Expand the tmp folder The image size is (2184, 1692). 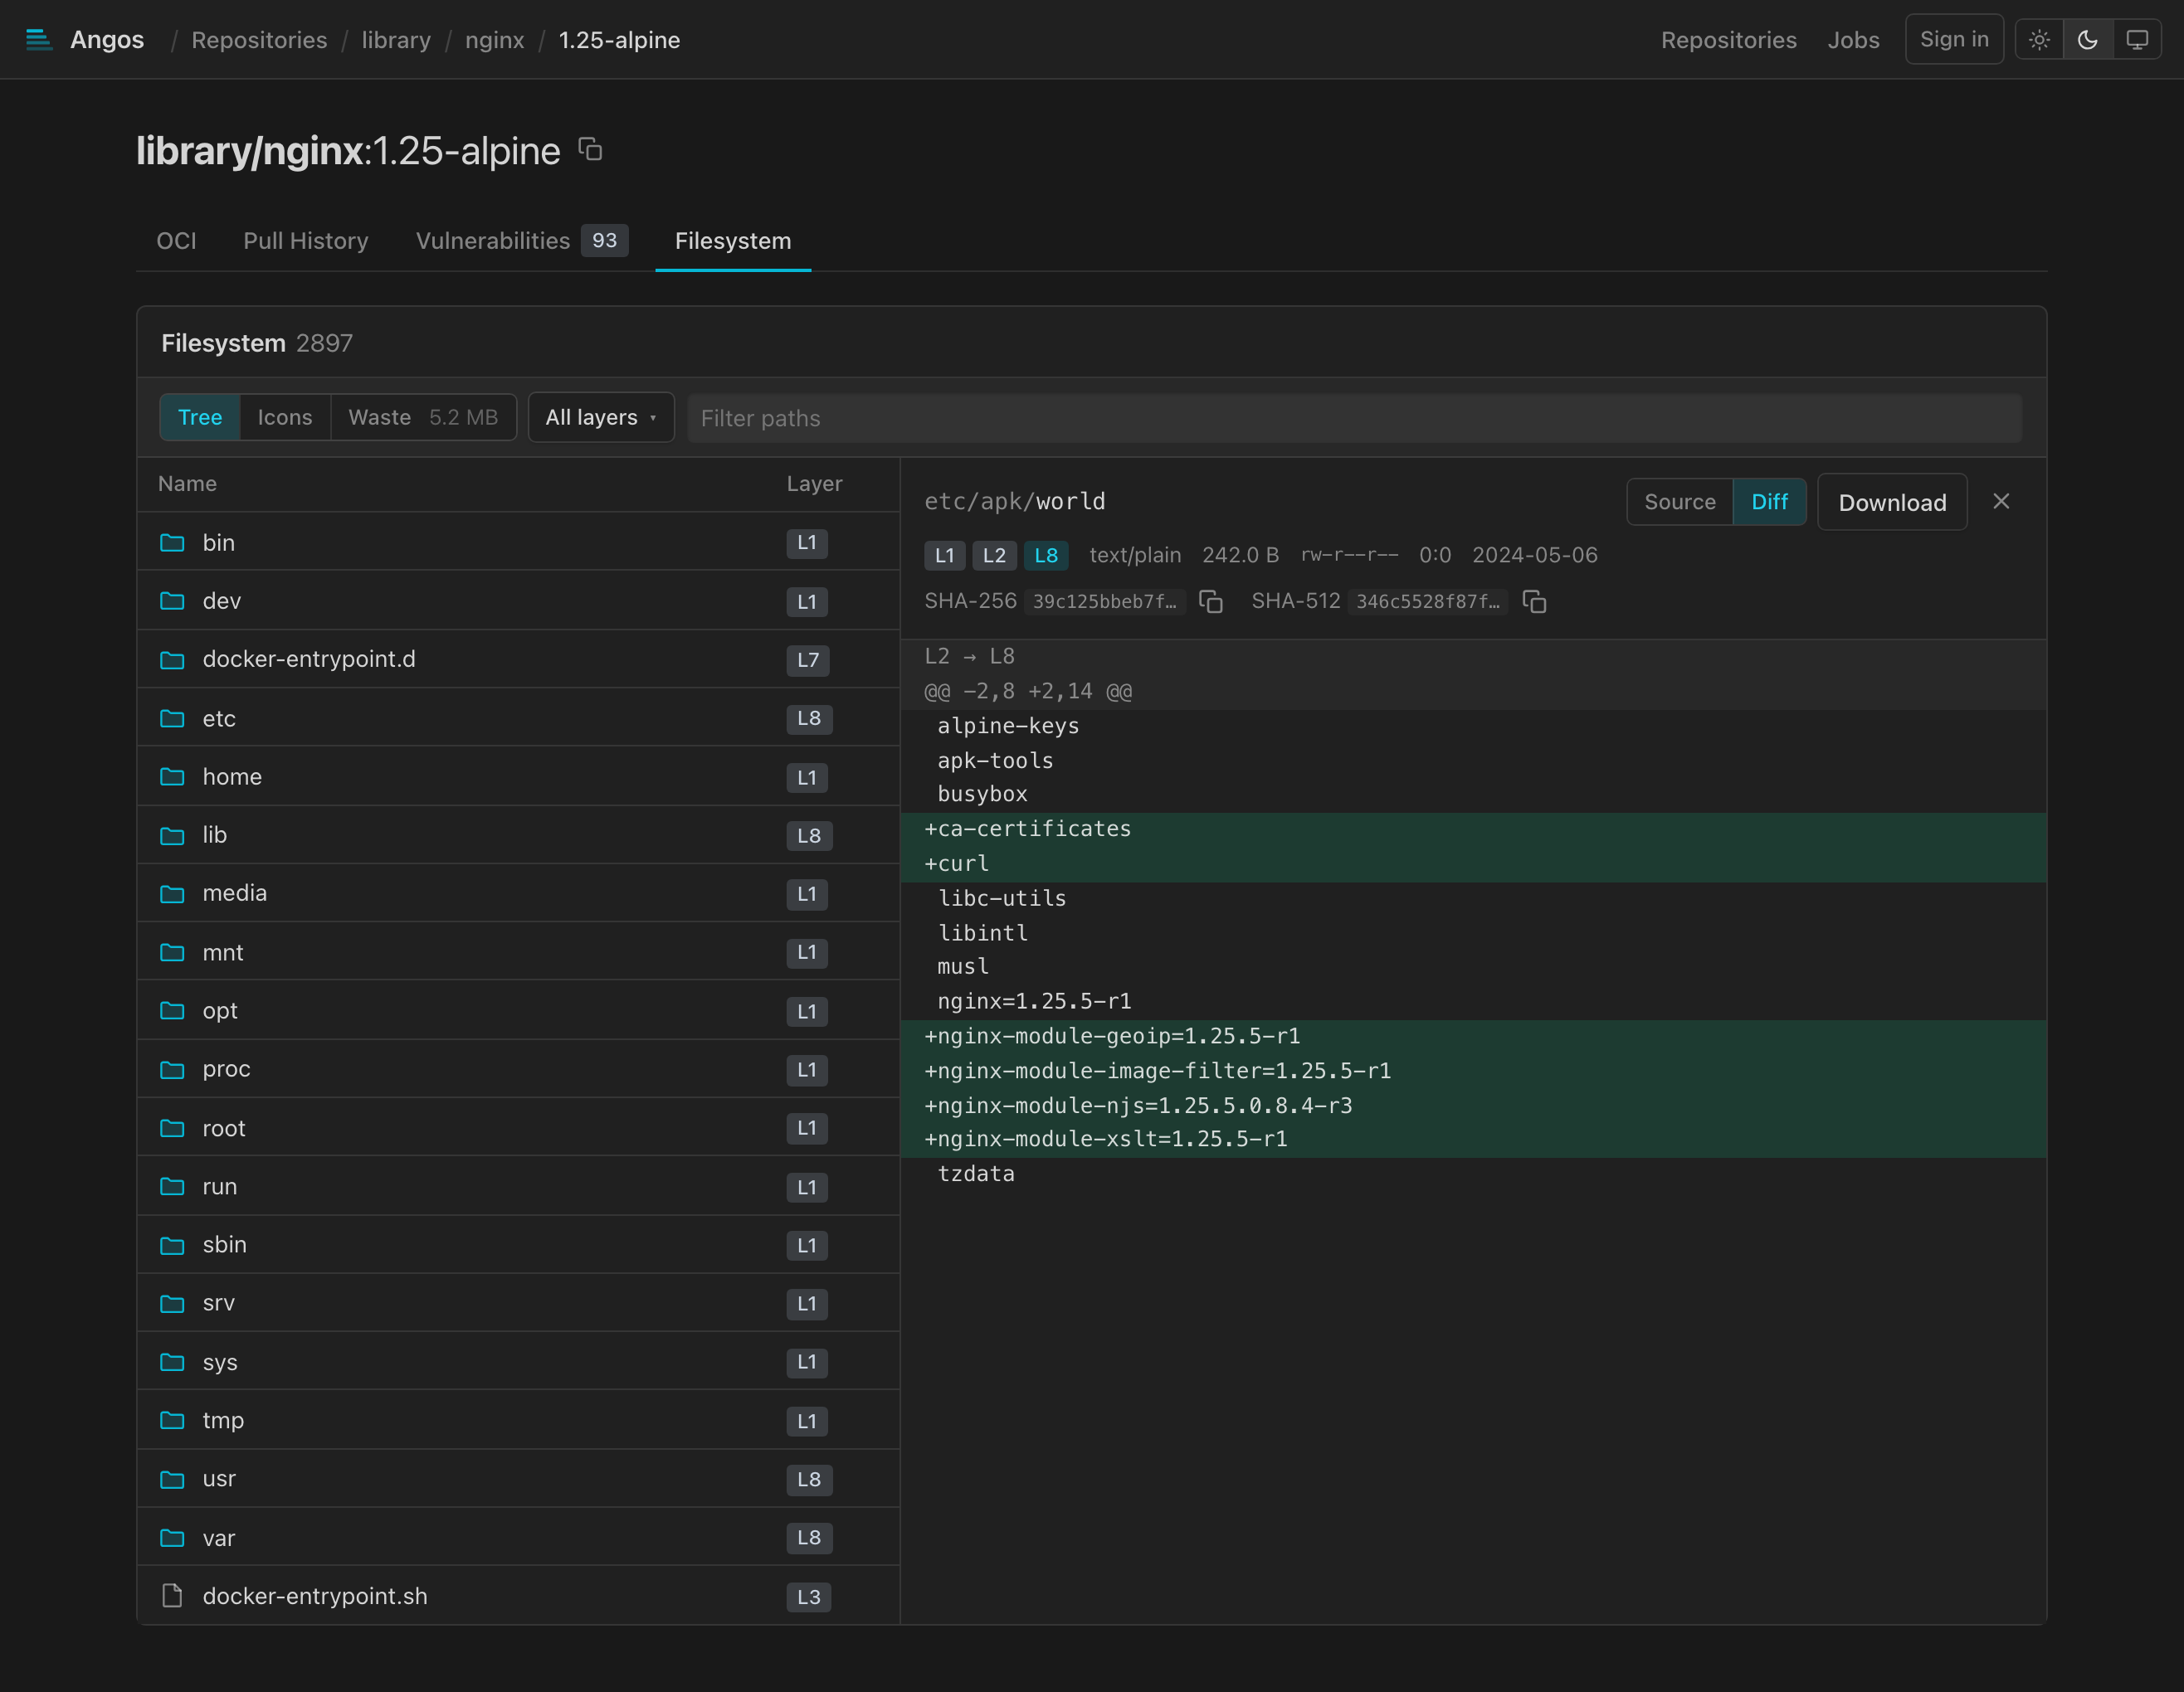coord(518,1420)
